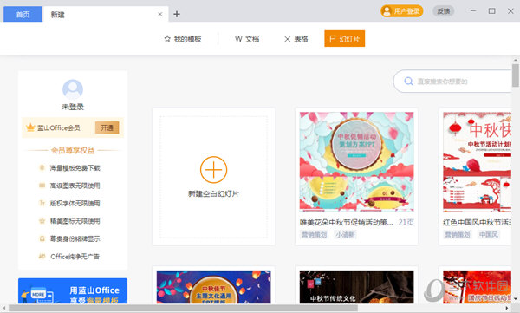Open the 首页 home tab
The image size is (520, 313).
coord(23,14)
